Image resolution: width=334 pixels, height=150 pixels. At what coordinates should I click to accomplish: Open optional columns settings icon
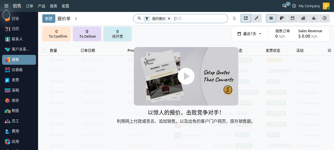point(329,50)
